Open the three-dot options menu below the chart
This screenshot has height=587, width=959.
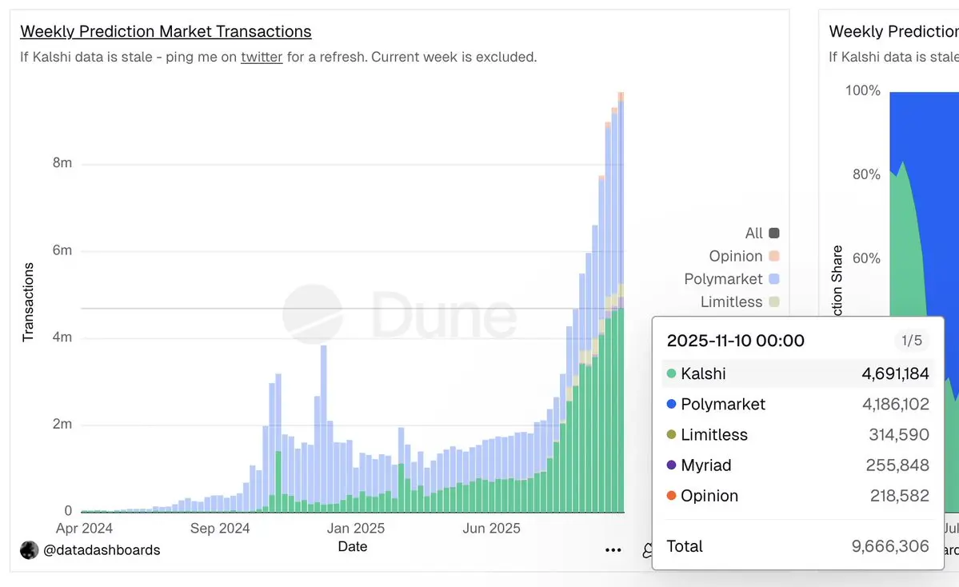point(613,550)
